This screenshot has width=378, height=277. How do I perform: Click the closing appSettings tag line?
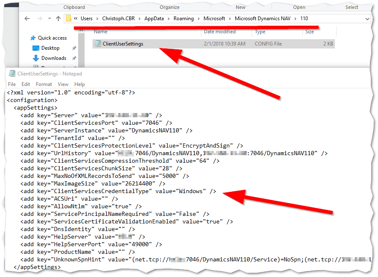[37, 267]
